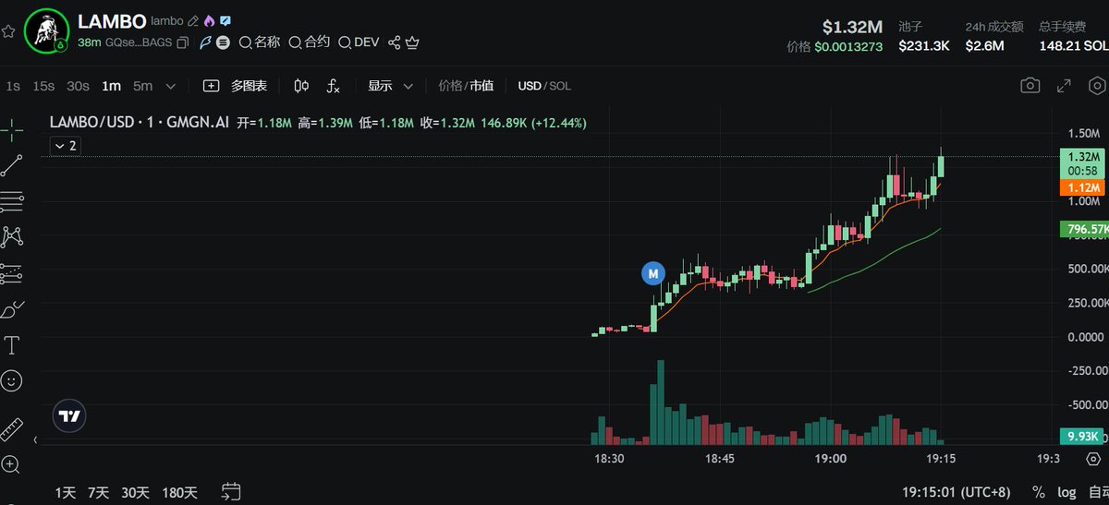1109x505 pixels.
Task: Select the pattern drawing tool
Action: 12,236
